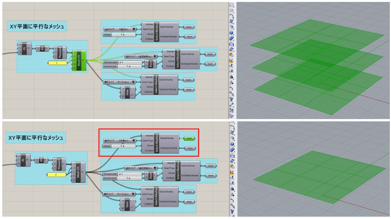Click the yellow panel showing 3 in top canvas
391x219 pixels.
[57, 63]
